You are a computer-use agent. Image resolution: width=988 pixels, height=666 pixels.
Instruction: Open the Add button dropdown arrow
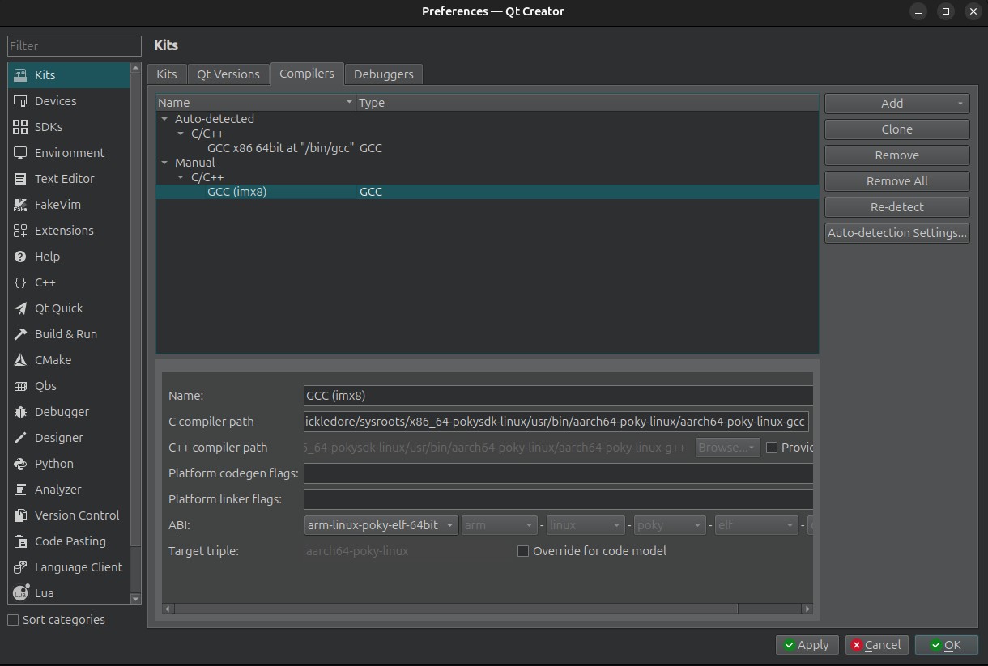960,103
